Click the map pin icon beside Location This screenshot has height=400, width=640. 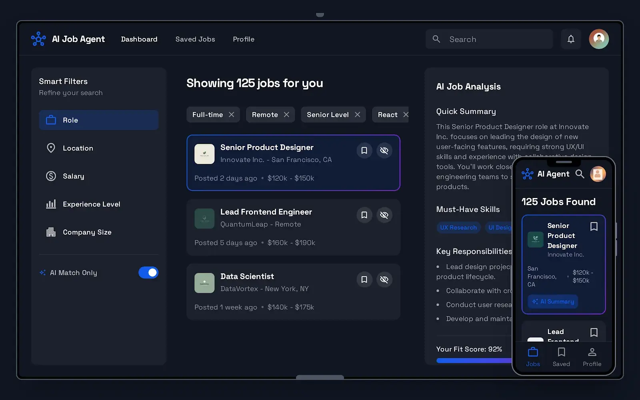(51, 148)
